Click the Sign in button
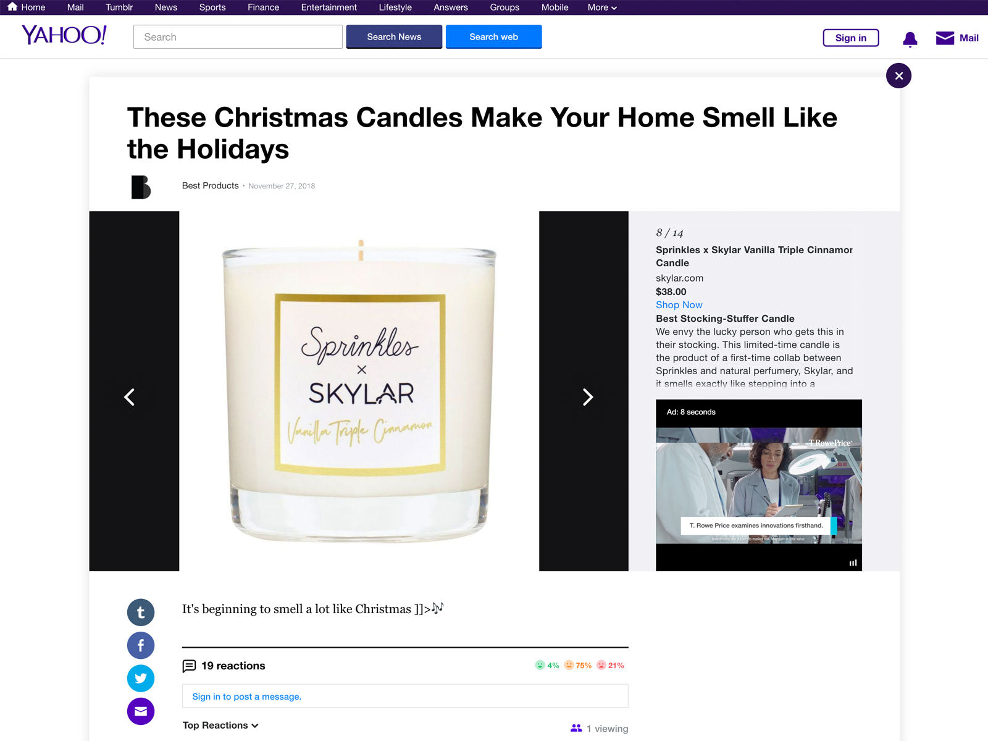The width and height of the screenshot is (988, 741). 850,38
